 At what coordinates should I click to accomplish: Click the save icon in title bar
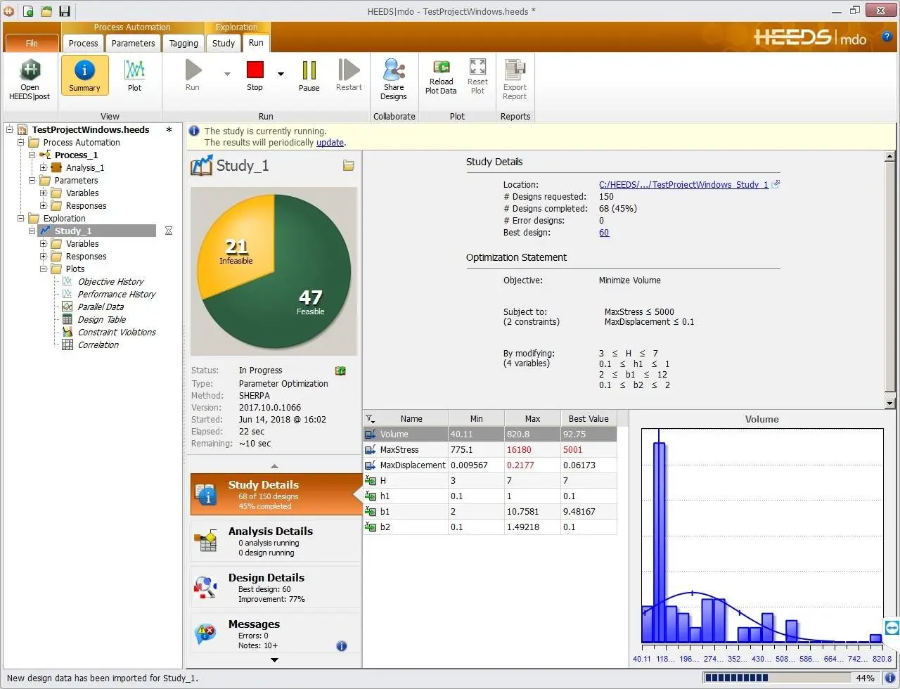click(65, 11)
